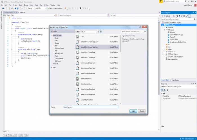Click the tizen-manifest.xml file icon

[x=166, y=59]
